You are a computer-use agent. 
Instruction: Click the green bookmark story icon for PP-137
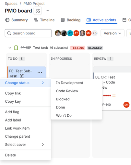[16, 48]
